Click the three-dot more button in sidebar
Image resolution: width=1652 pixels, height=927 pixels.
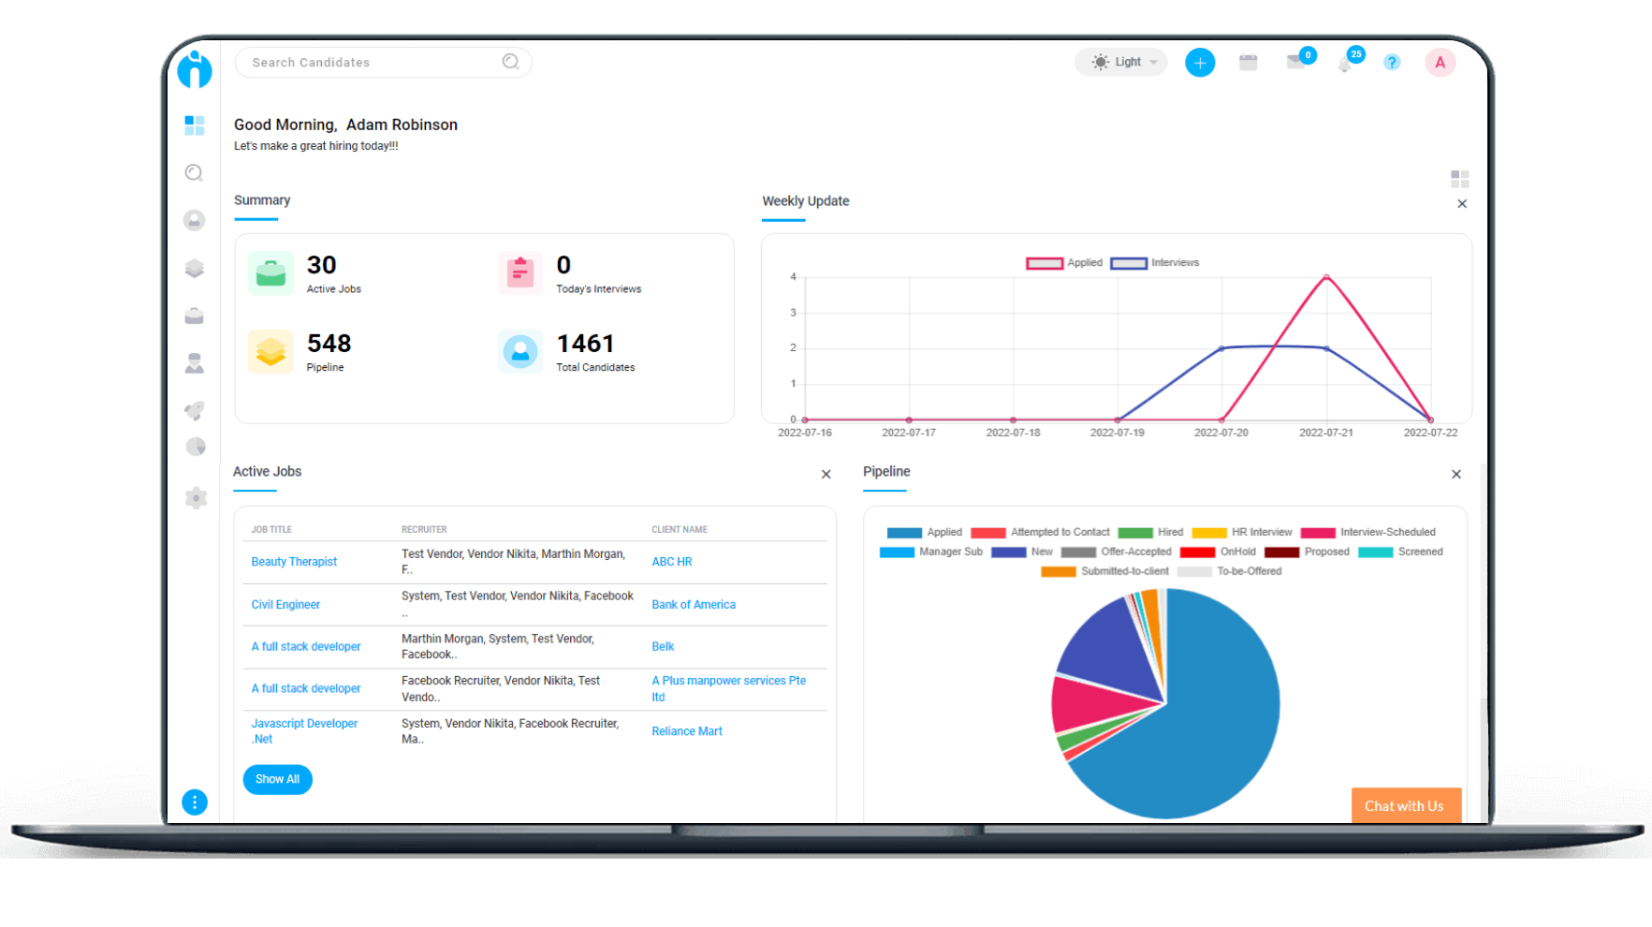coord(195,802)
